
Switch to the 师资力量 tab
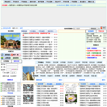(64, 76)
